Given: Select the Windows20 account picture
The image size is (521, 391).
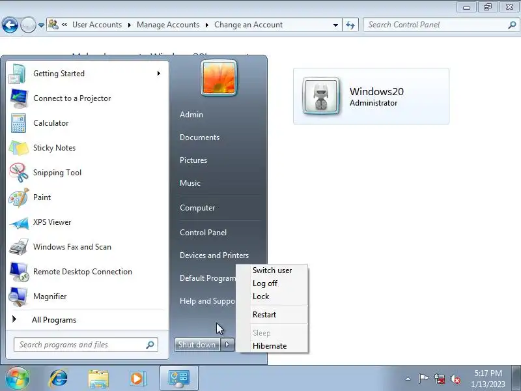Looking at the screenshot, I should tap(321, 96).
